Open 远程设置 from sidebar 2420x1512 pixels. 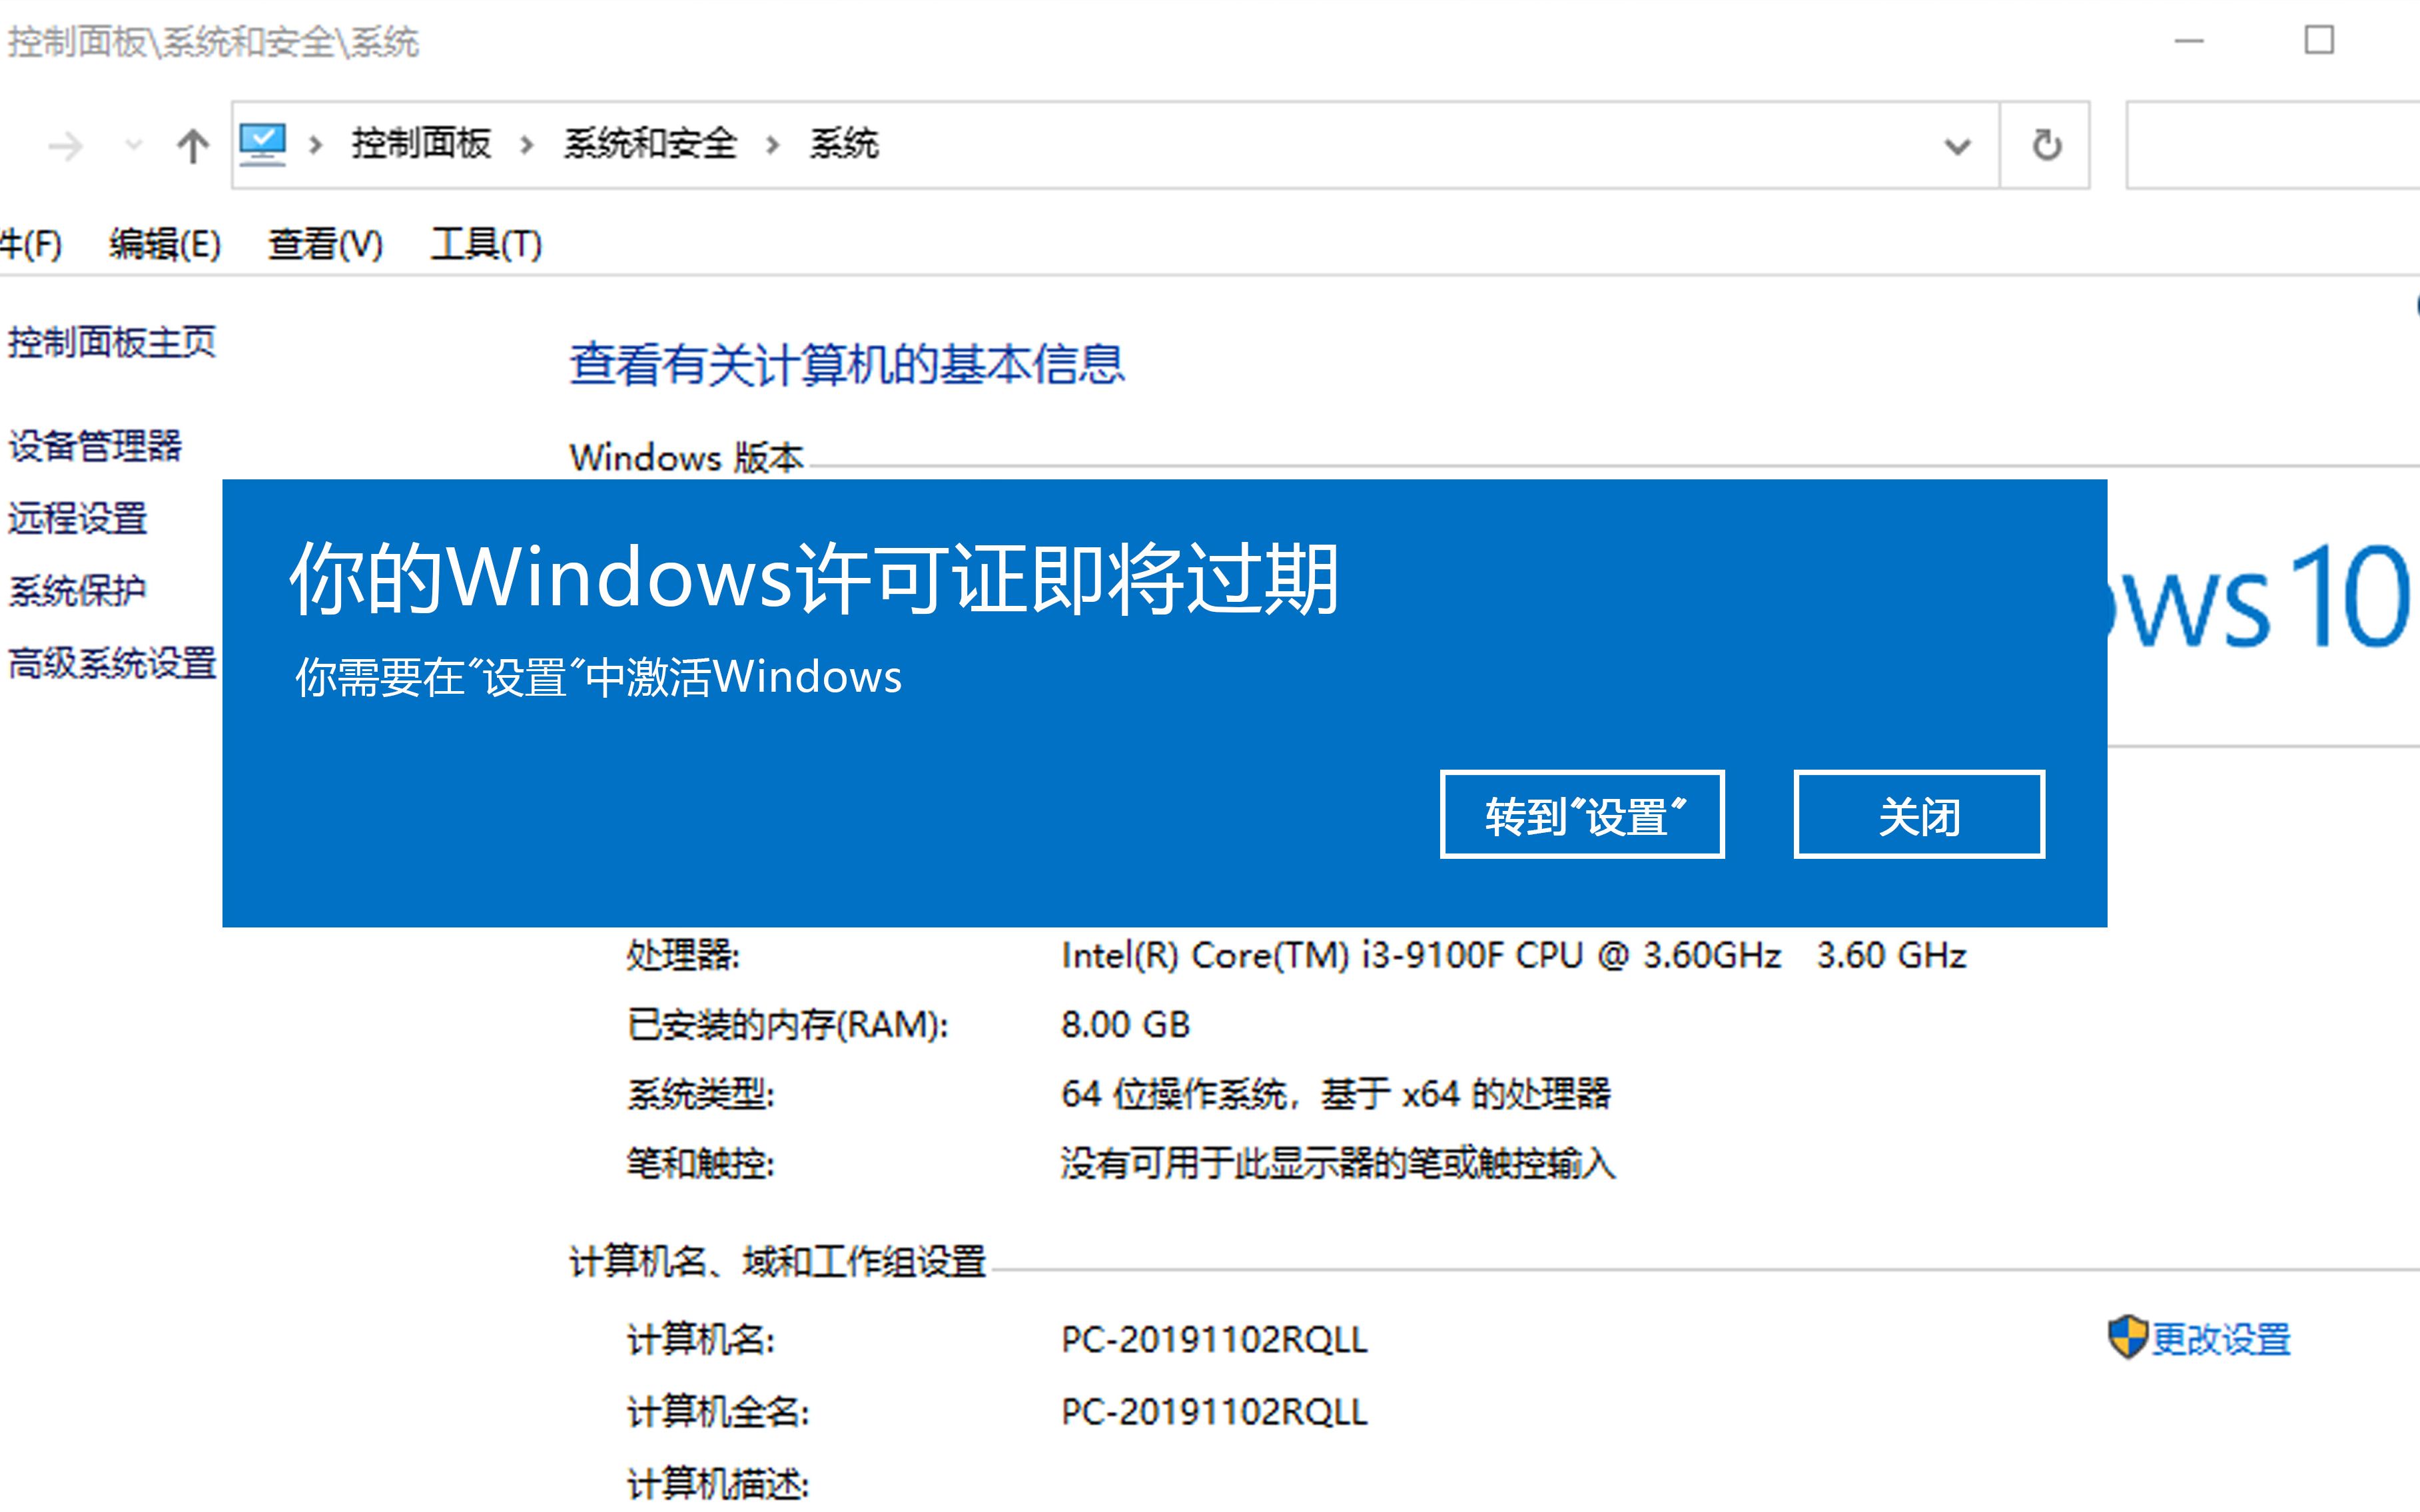[x=78, y=518]
